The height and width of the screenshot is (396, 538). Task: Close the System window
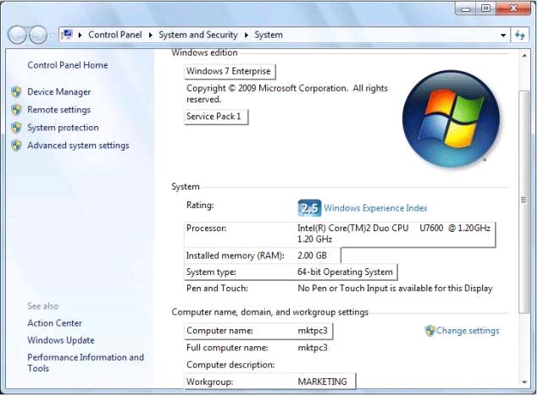(x=513, y=8)
